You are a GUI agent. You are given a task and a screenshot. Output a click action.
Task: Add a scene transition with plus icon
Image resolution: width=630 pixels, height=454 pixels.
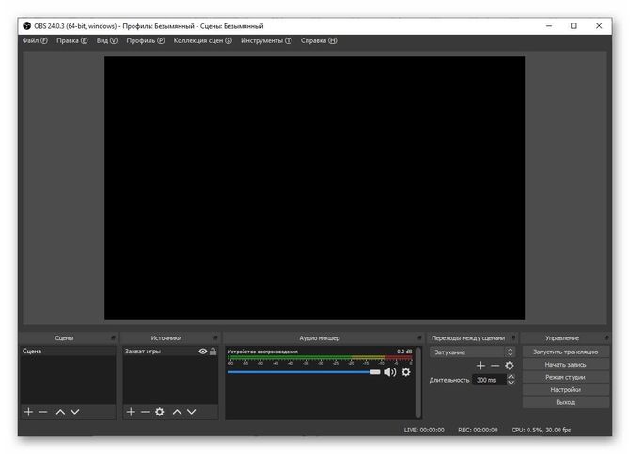tap(480, 365)
